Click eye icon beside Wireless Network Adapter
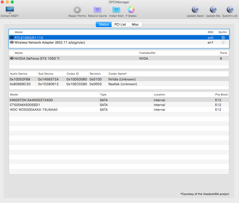239x203 pixels. [x=12, y=42]
